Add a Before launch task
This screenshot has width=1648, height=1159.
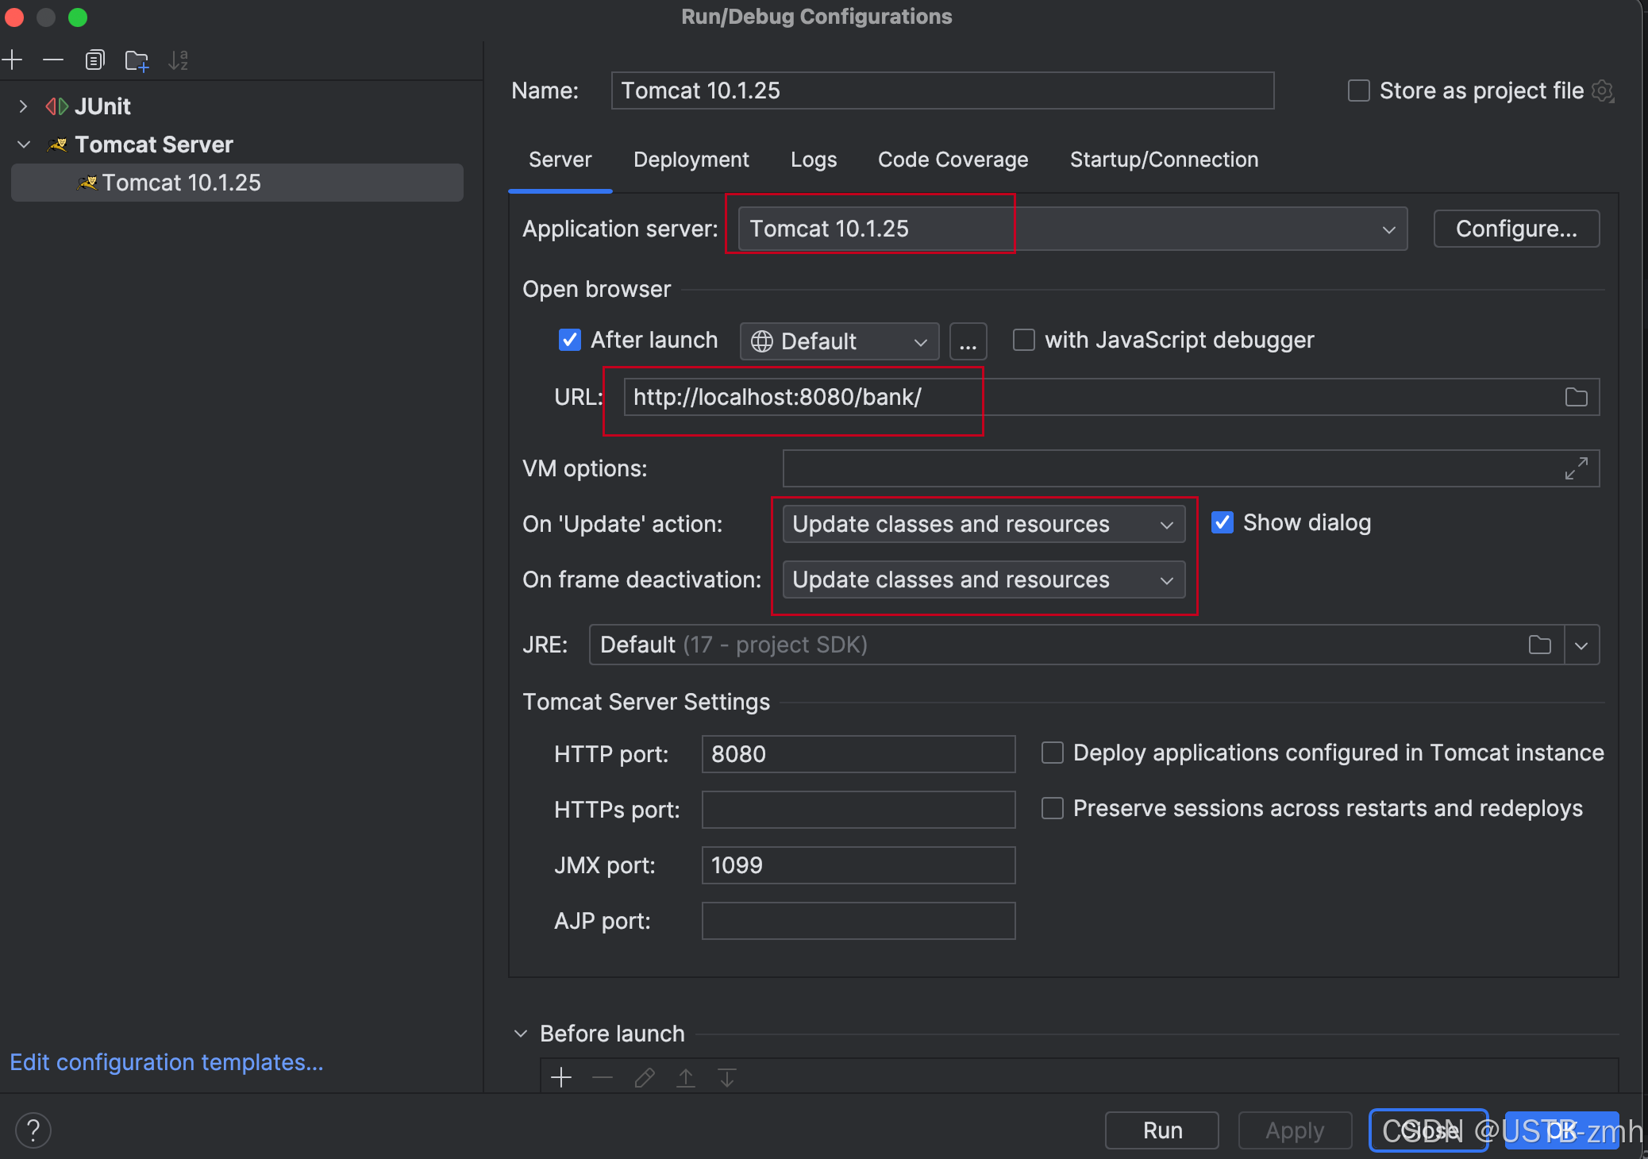pyautogui.click(x=561, y=1078)
